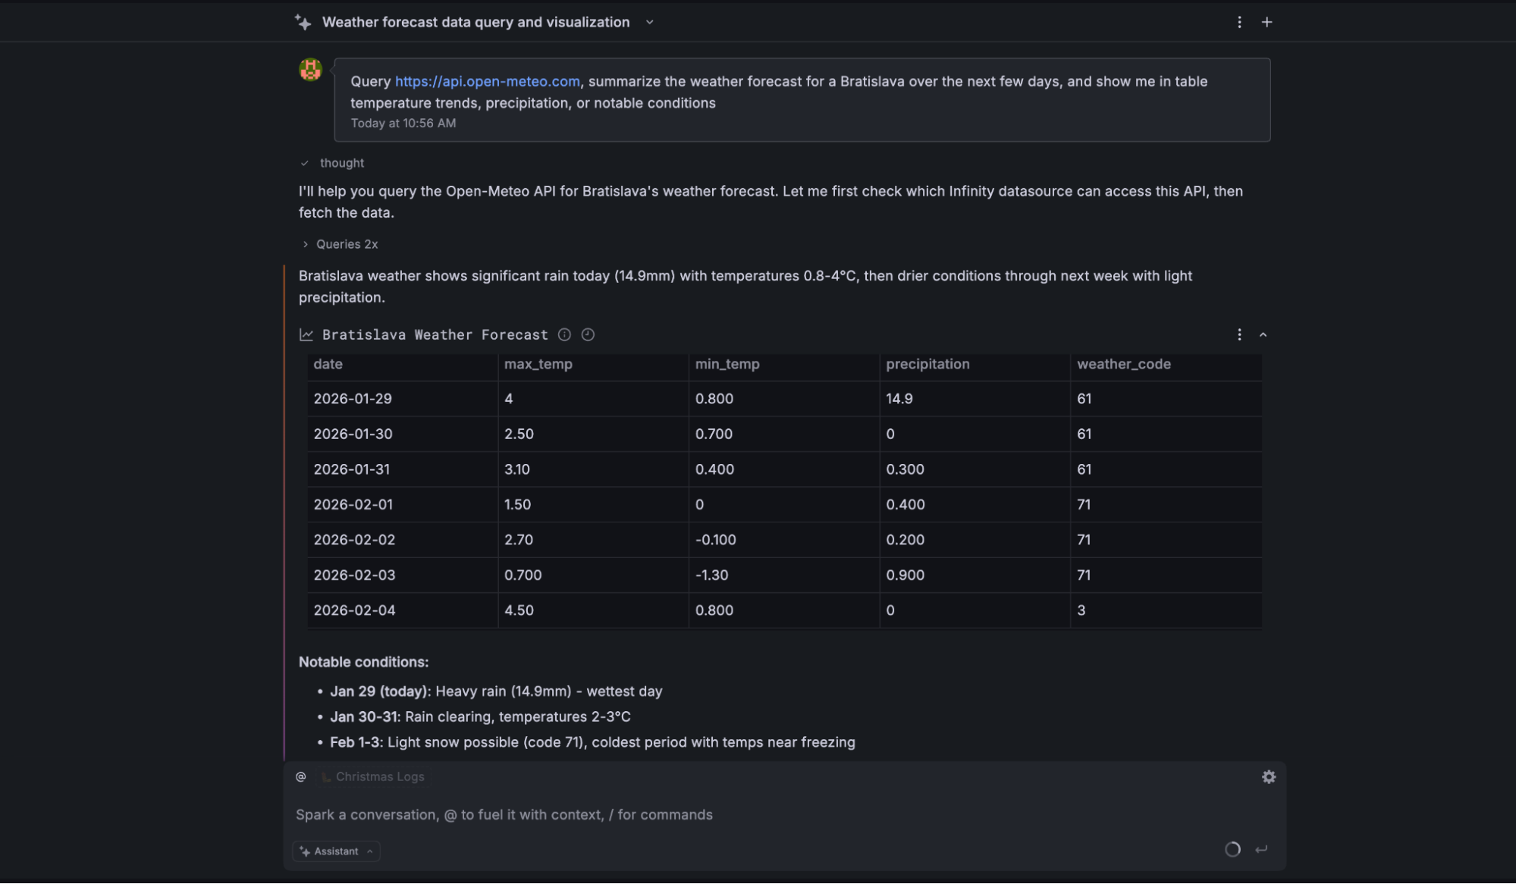Click the sparkle assistant icon in header
This screenshot has width=1516, height=884.
click(x=303, y=23)
